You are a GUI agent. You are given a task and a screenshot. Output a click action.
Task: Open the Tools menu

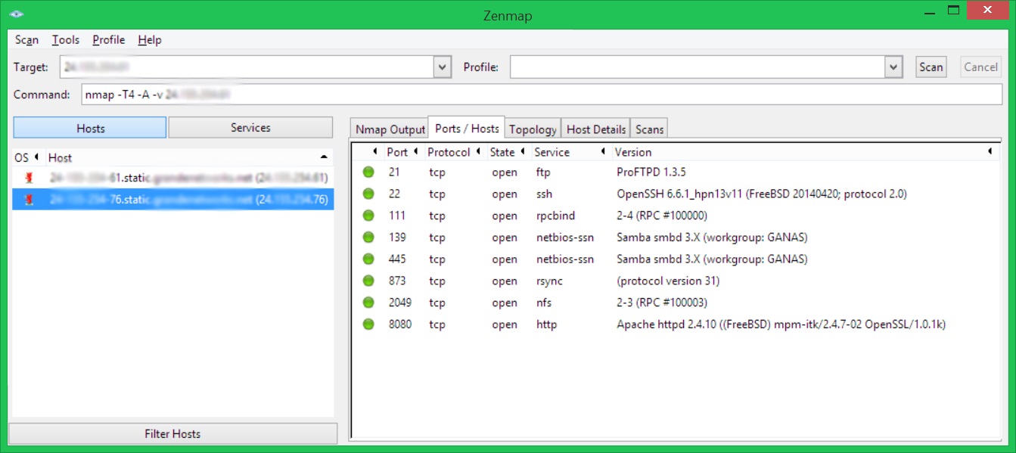pos(66,40)
